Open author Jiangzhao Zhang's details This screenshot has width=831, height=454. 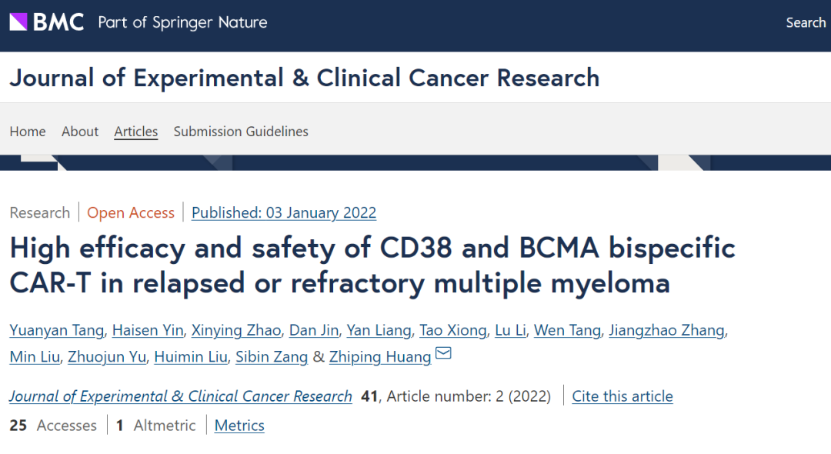(x=666, y=330)
